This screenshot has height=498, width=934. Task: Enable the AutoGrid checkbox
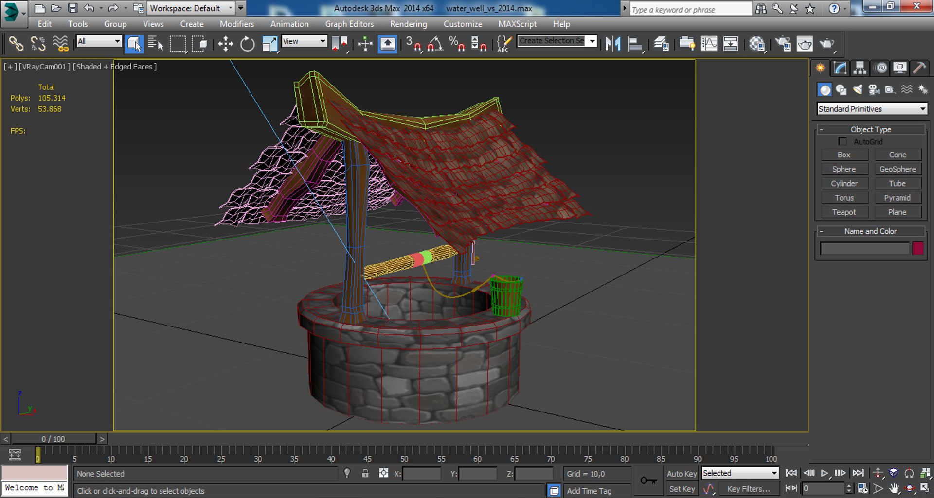pos(843,141)
